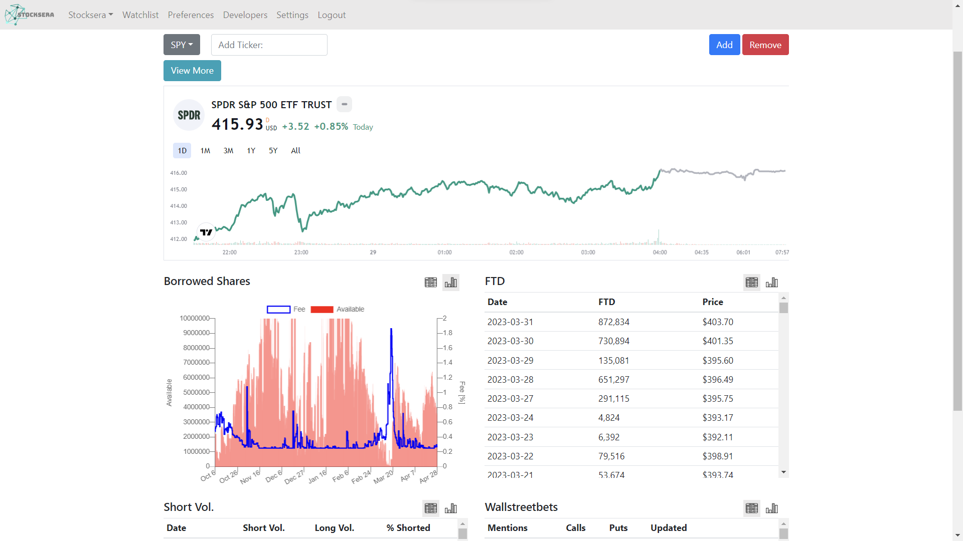Screen dimensions: 963x541
Task: Collapse SPDR S&P 500 title minus button
Action: click(344, 104)
